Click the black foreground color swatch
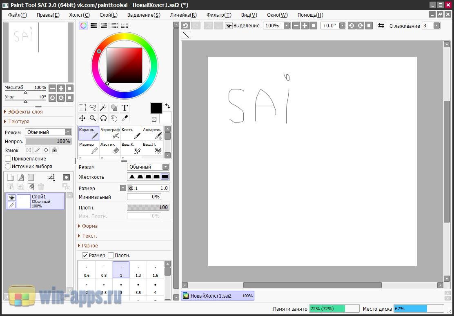This screenshot has width=454, height=316. (156, 108)
